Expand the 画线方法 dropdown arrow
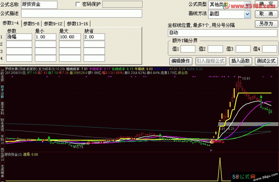279x182 pixels. pyautogui.click(x=247, y=14)
